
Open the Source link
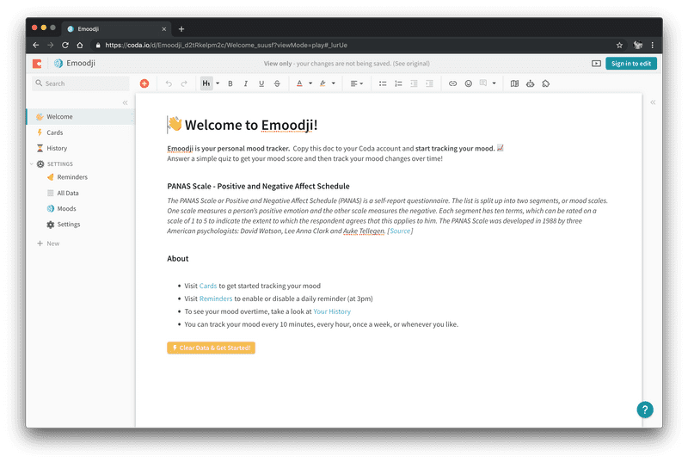point(400,231)
